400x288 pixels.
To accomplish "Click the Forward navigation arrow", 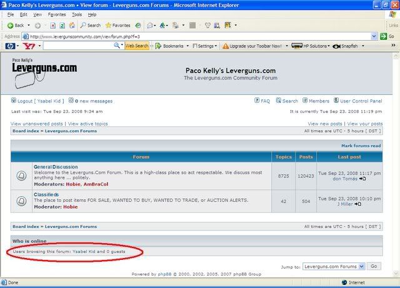I will 37,25.
